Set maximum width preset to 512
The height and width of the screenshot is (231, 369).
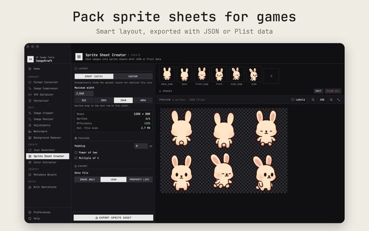pyautogui.click(x=84, y=100)
